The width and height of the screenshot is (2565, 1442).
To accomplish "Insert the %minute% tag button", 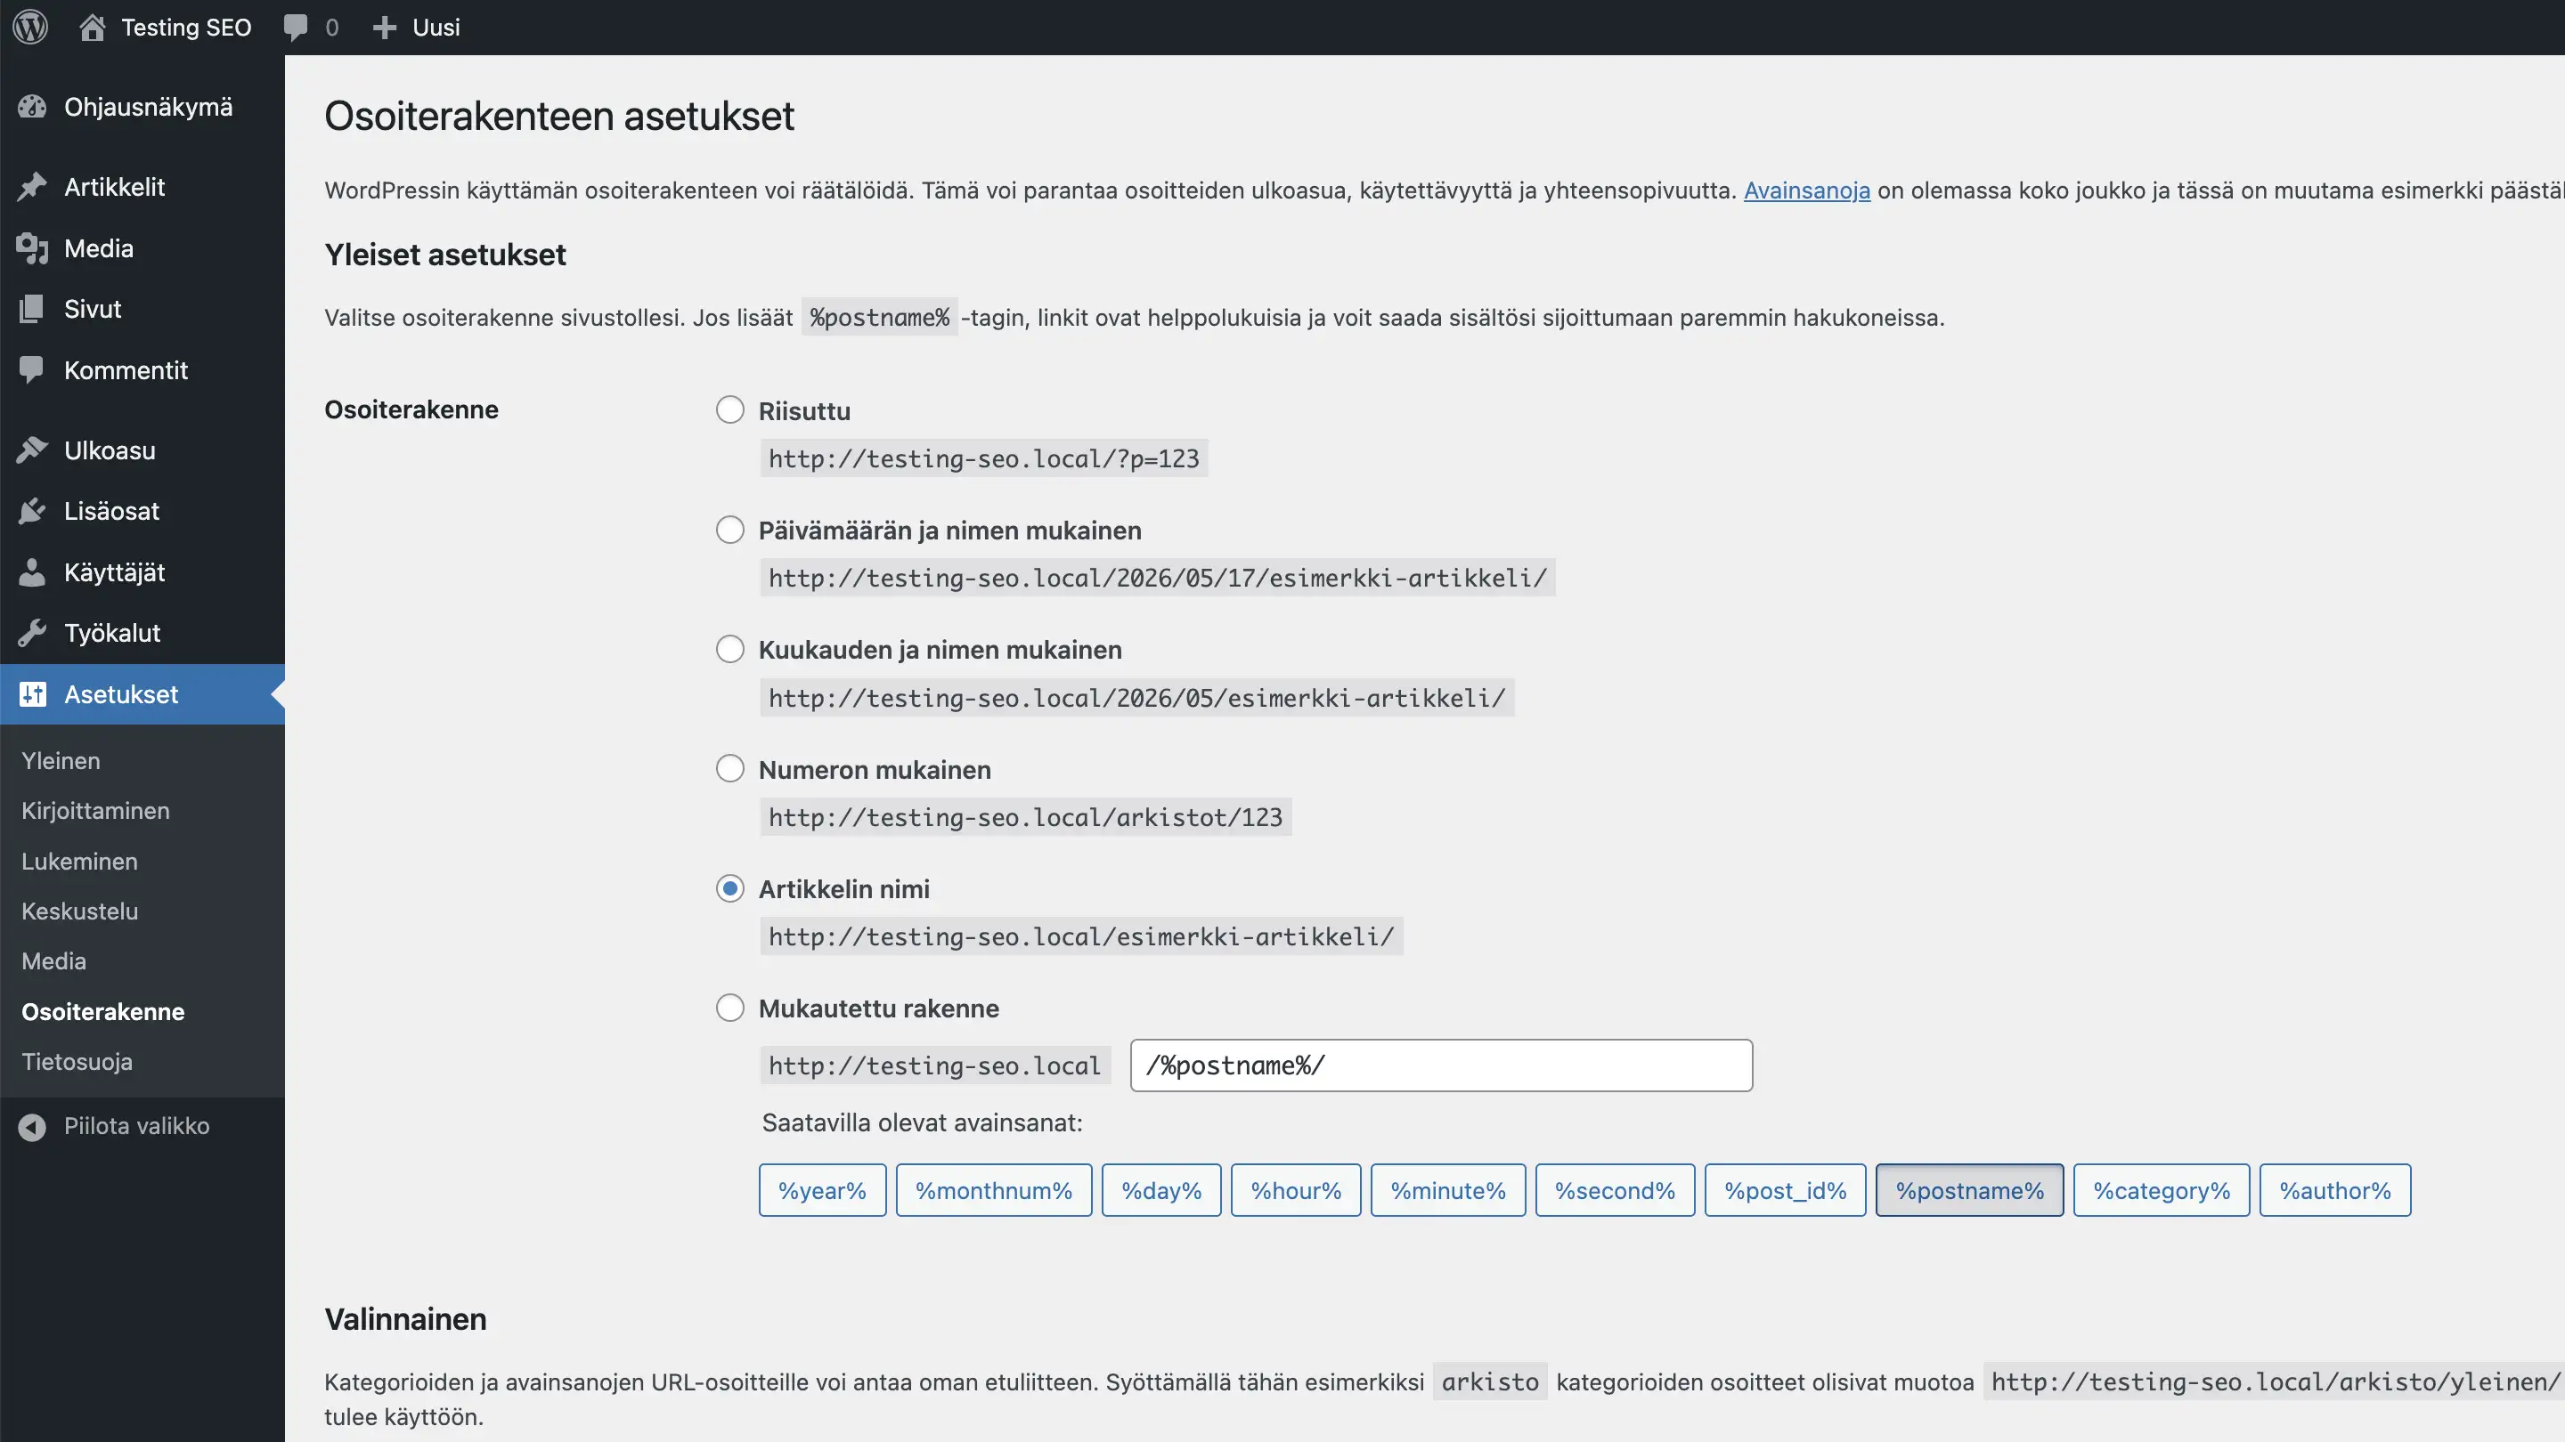I will tap(1448, 1190).
